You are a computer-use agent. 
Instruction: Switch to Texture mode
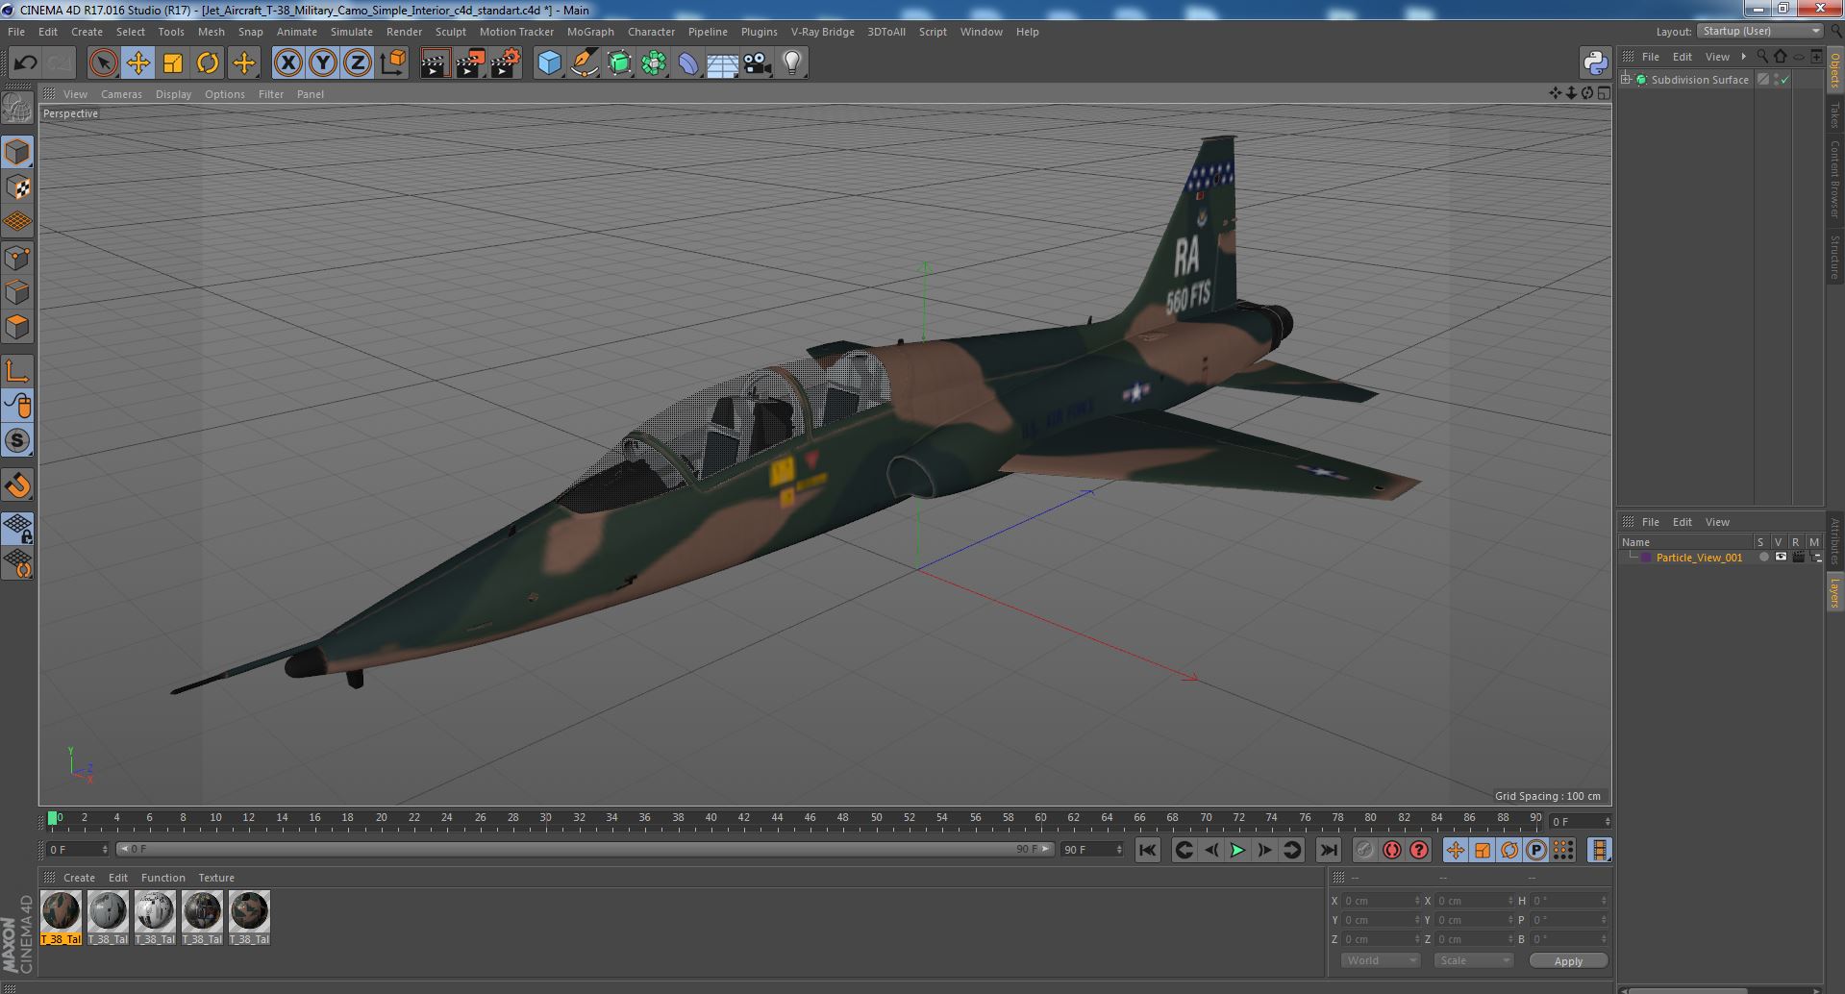[17, 187]
